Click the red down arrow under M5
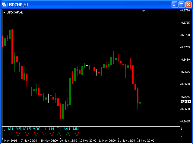The height and width of the screenshot is (144, 193). coord(18,134)
